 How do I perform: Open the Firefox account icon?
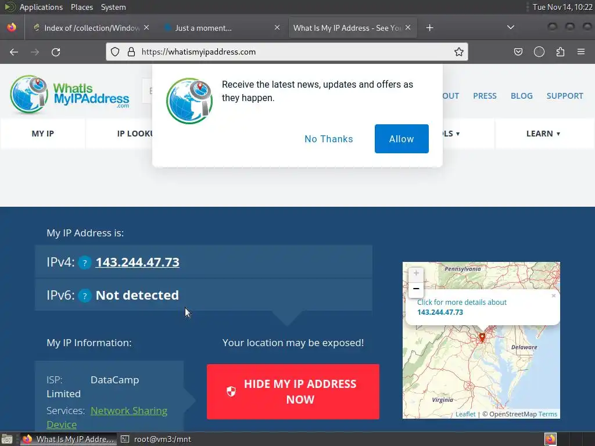(539, 52)
